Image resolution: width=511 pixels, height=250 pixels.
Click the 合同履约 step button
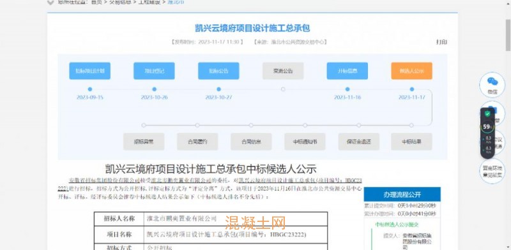197,142
